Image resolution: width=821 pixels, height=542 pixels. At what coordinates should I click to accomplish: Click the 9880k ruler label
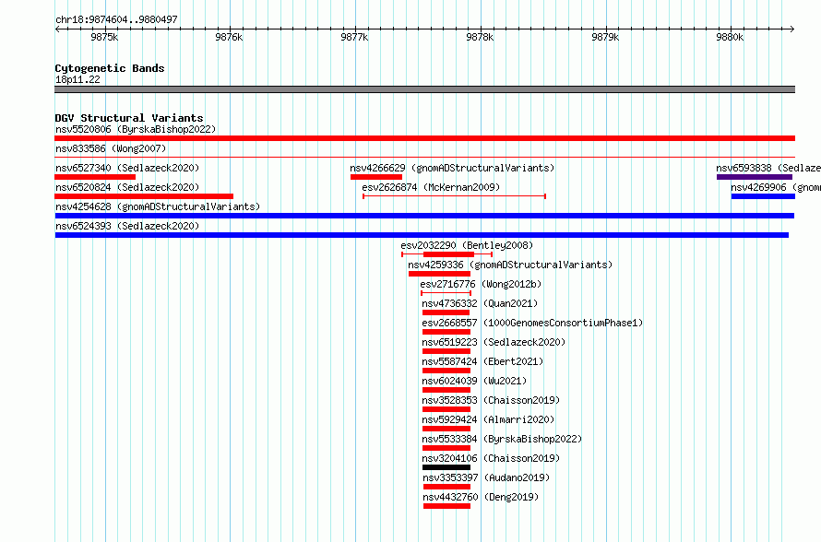730,37
